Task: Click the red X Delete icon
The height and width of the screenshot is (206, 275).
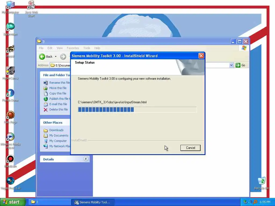Action: (46, 110)
